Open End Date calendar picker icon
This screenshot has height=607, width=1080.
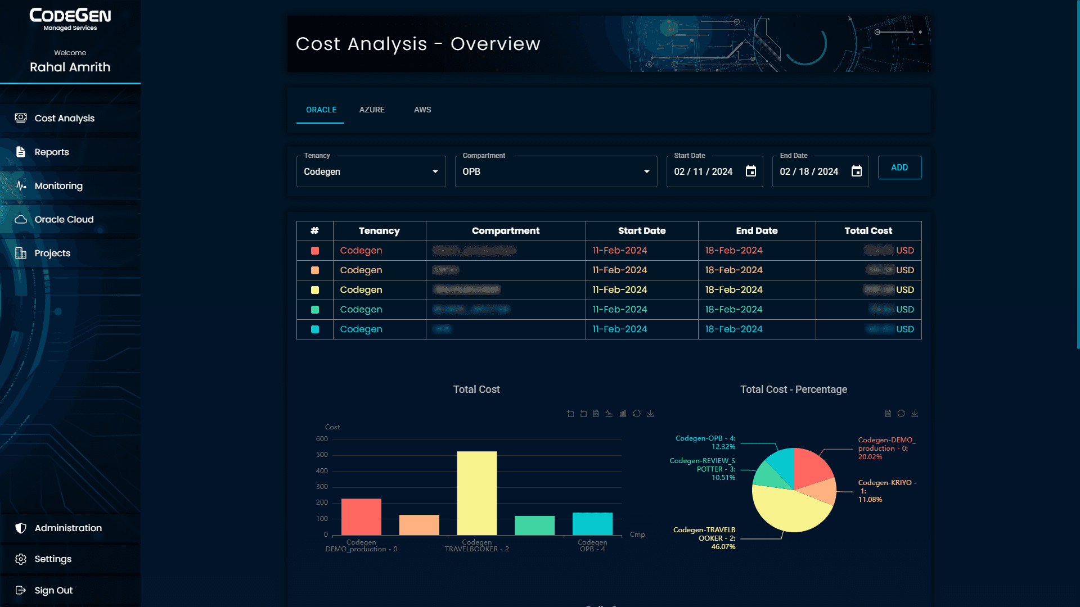pyautogui.click(x=857, y=171)
